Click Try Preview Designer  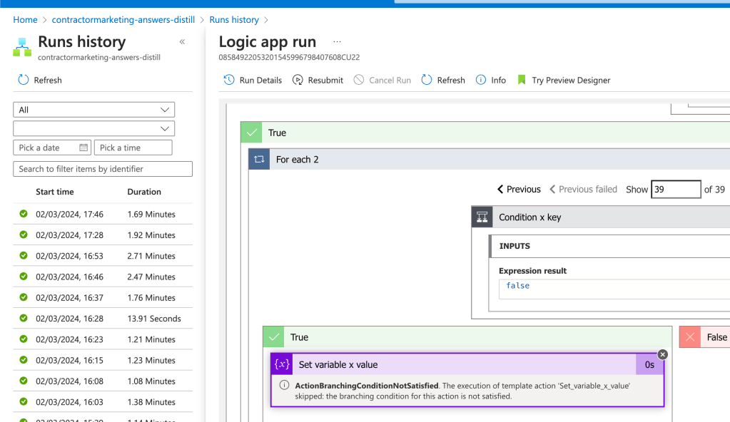click(564, 80)
